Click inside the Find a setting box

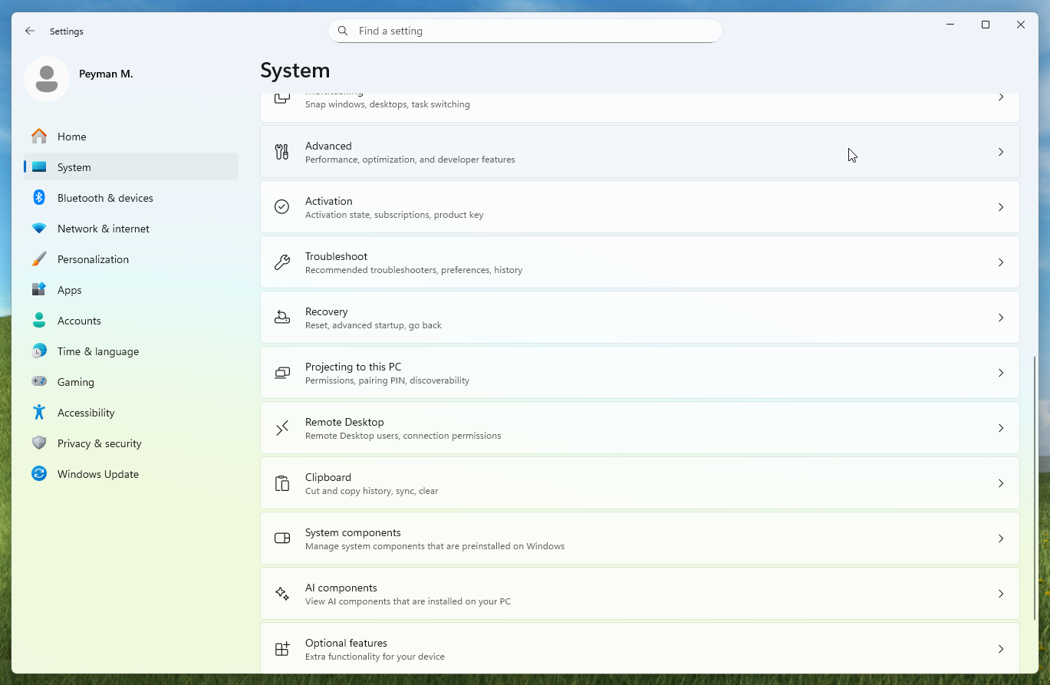click(525, 31)
